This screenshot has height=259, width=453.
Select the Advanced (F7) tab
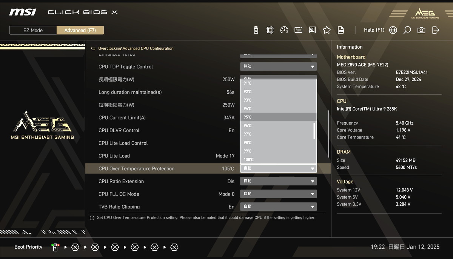80,30
